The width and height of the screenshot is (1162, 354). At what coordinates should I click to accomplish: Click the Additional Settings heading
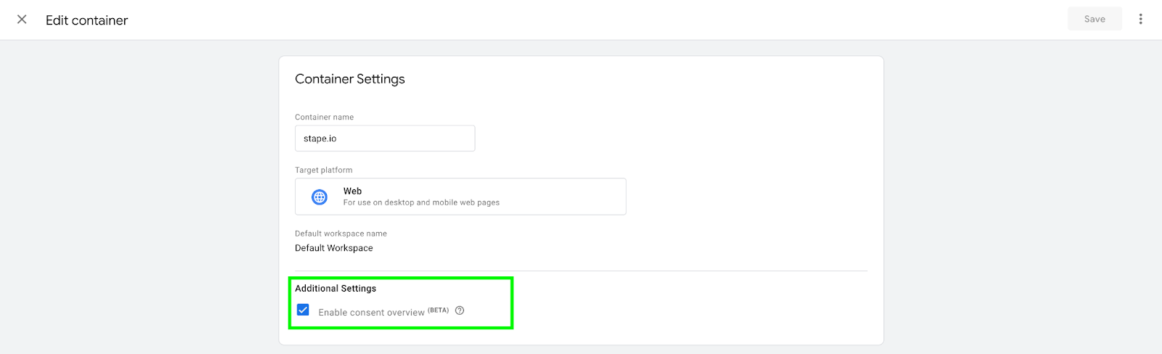coord(336,289)
